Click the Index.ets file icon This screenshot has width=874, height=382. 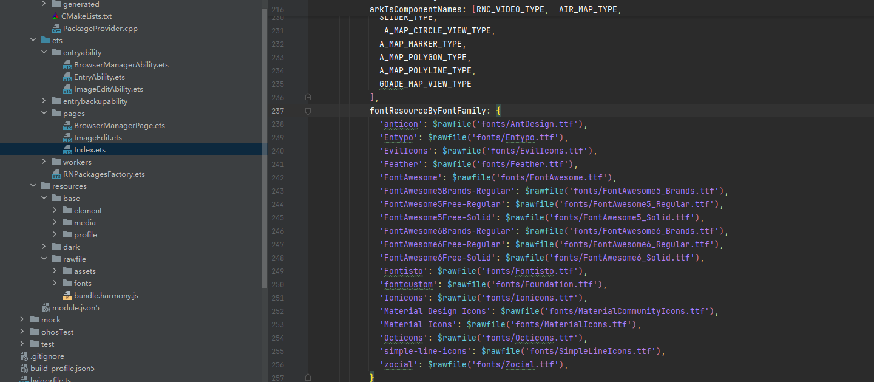[x=67, y=150]
